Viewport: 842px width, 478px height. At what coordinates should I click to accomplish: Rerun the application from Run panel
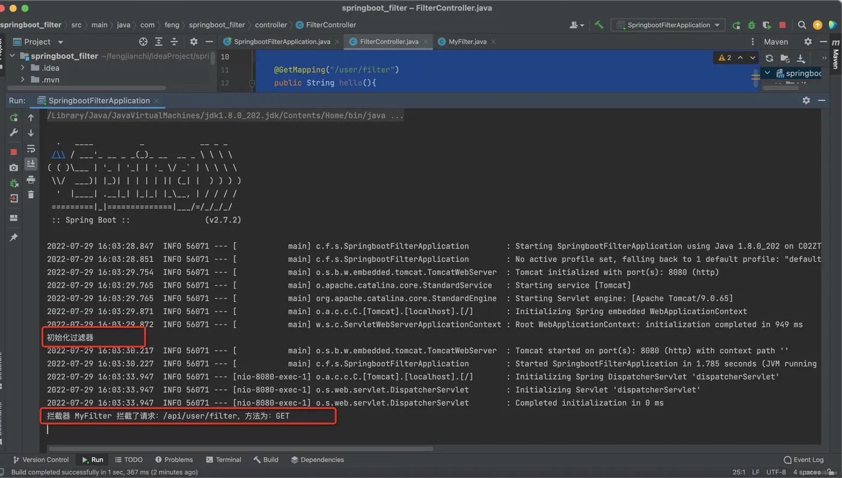[14, 118]
